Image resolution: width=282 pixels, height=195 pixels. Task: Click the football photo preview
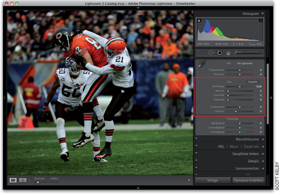(x=100, y=93)
